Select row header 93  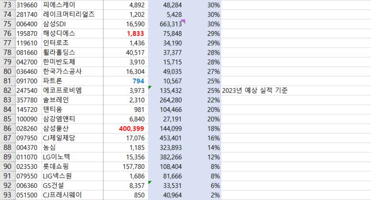(8, 195)
